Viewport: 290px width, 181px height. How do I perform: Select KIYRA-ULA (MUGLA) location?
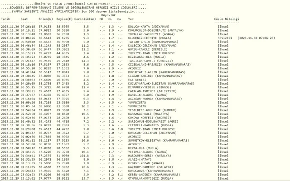tap(143, 148)
